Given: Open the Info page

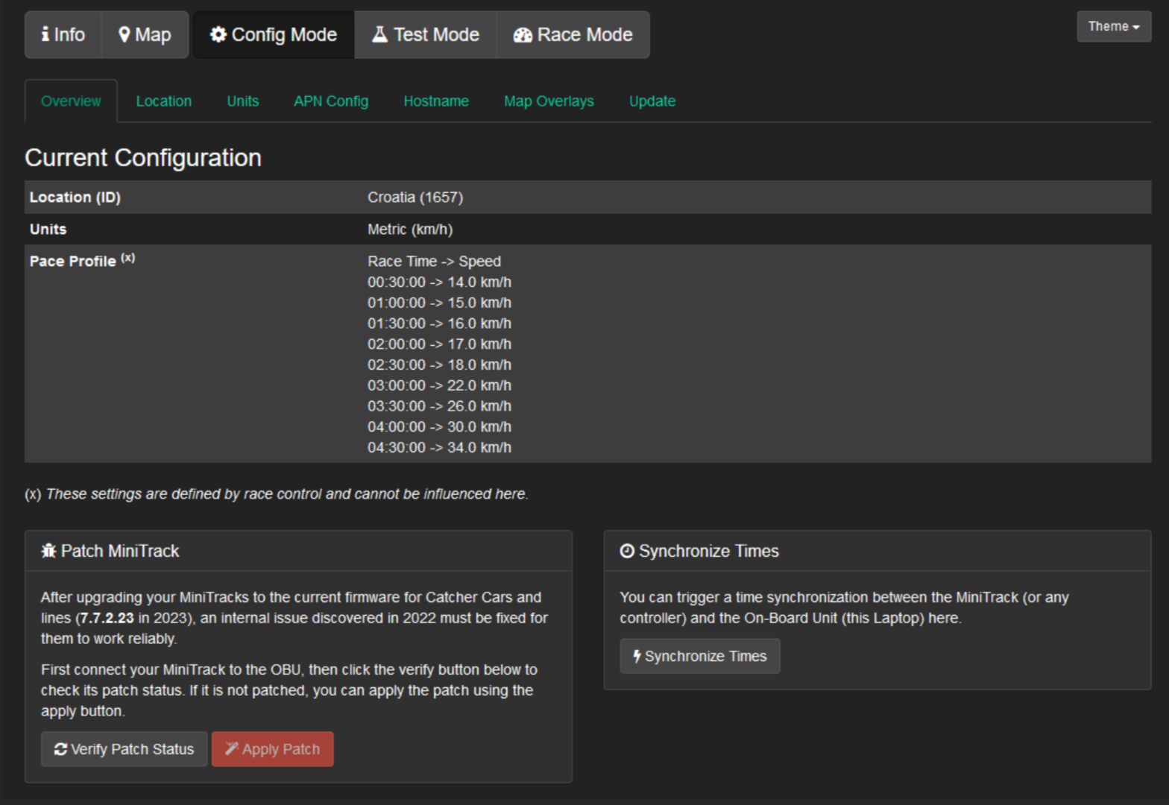Looking at the screenshot, I should coord(63,35).
